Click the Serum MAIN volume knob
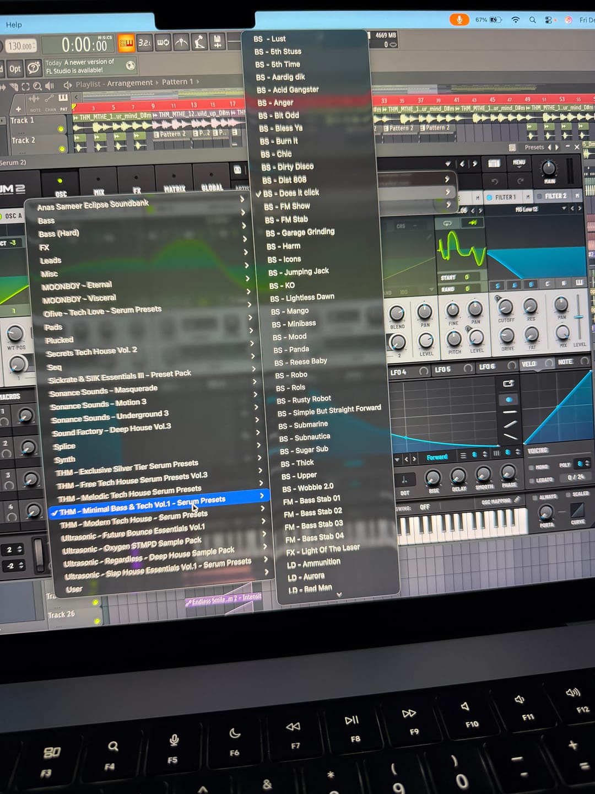 548,168
